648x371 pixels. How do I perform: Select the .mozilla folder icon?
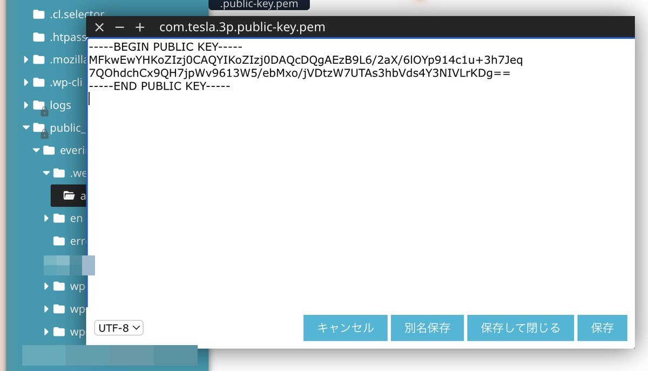pos(38,60)
